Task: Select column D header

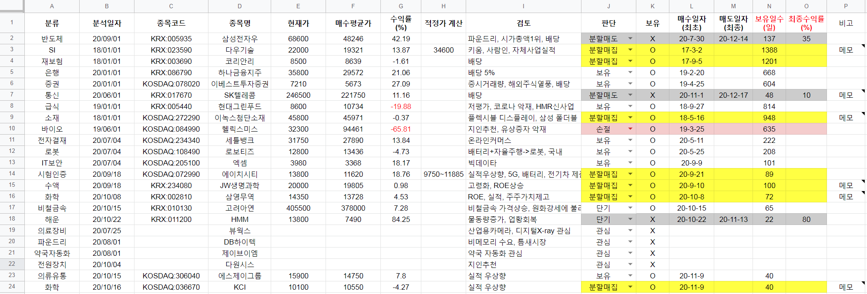Action: pos(239,6)
